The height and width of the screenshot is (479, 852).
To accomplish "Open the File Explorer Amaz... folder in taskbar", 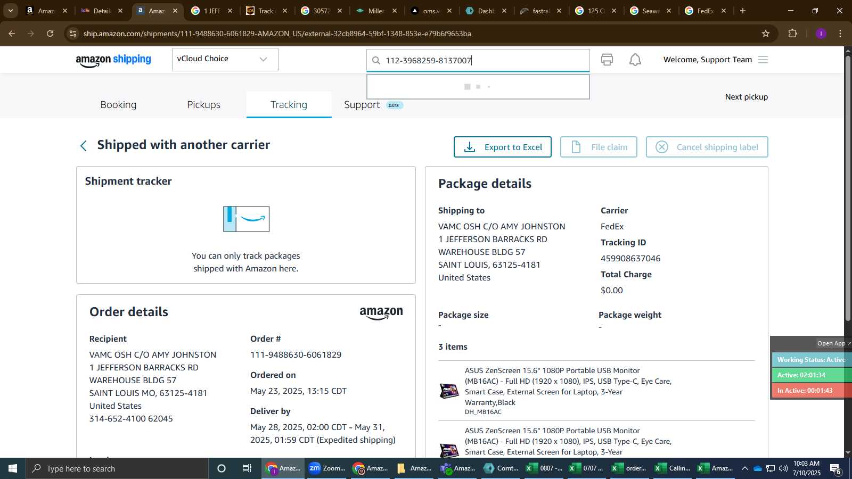I will (414, 468).
